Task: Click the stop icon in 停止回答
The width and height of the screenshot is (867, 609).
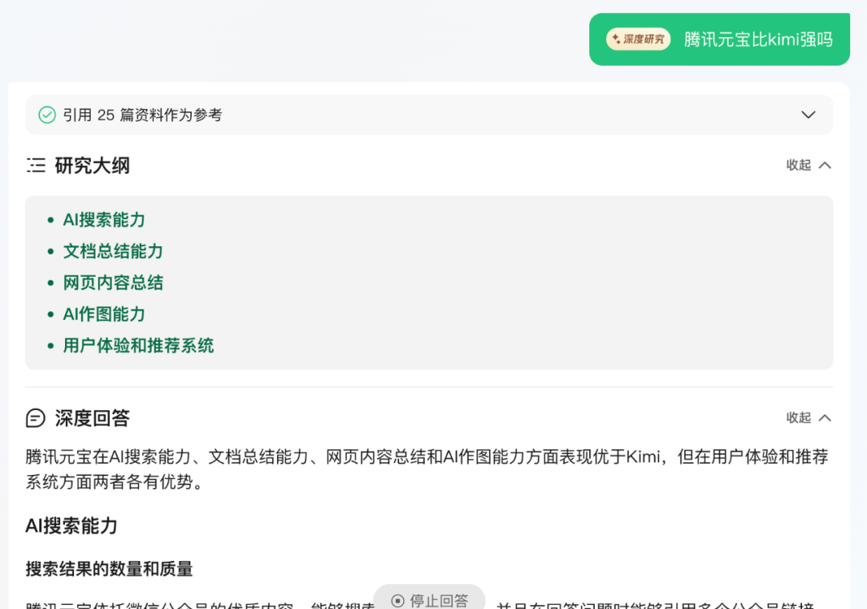Action: [x=397, y=601]
